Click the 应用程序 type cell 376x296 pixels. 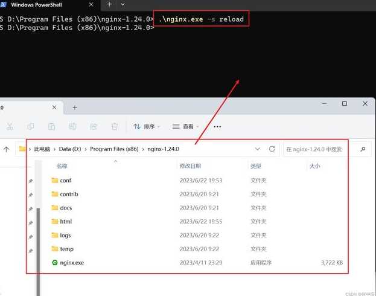coord(261,263)
